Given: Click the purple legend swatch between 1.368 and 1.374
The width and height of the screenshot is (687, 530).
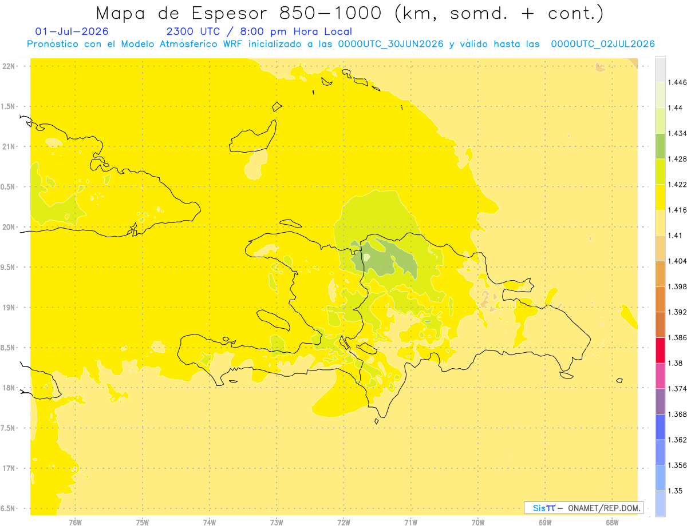Looking at the screenshot, I should pos(660,401).
